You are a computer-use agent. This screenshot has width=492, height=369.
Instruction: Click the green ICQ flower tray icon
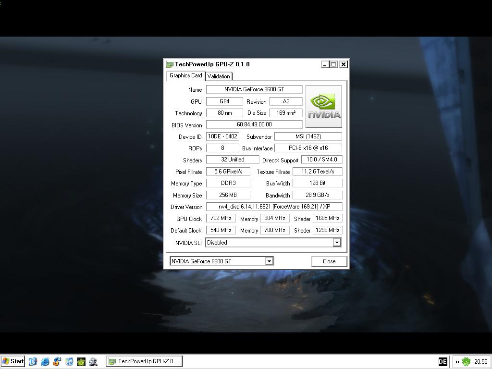tap(466, 362)
